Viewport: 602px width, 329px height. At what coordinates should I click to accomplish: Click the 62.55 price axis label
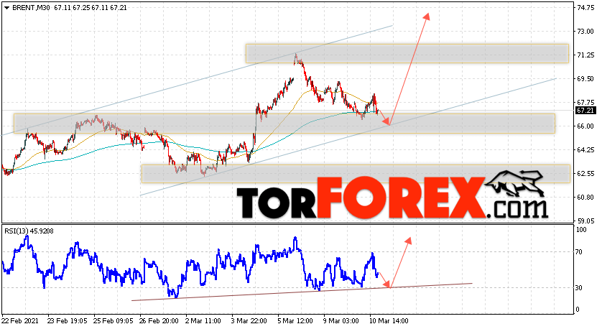click(585, 174)
